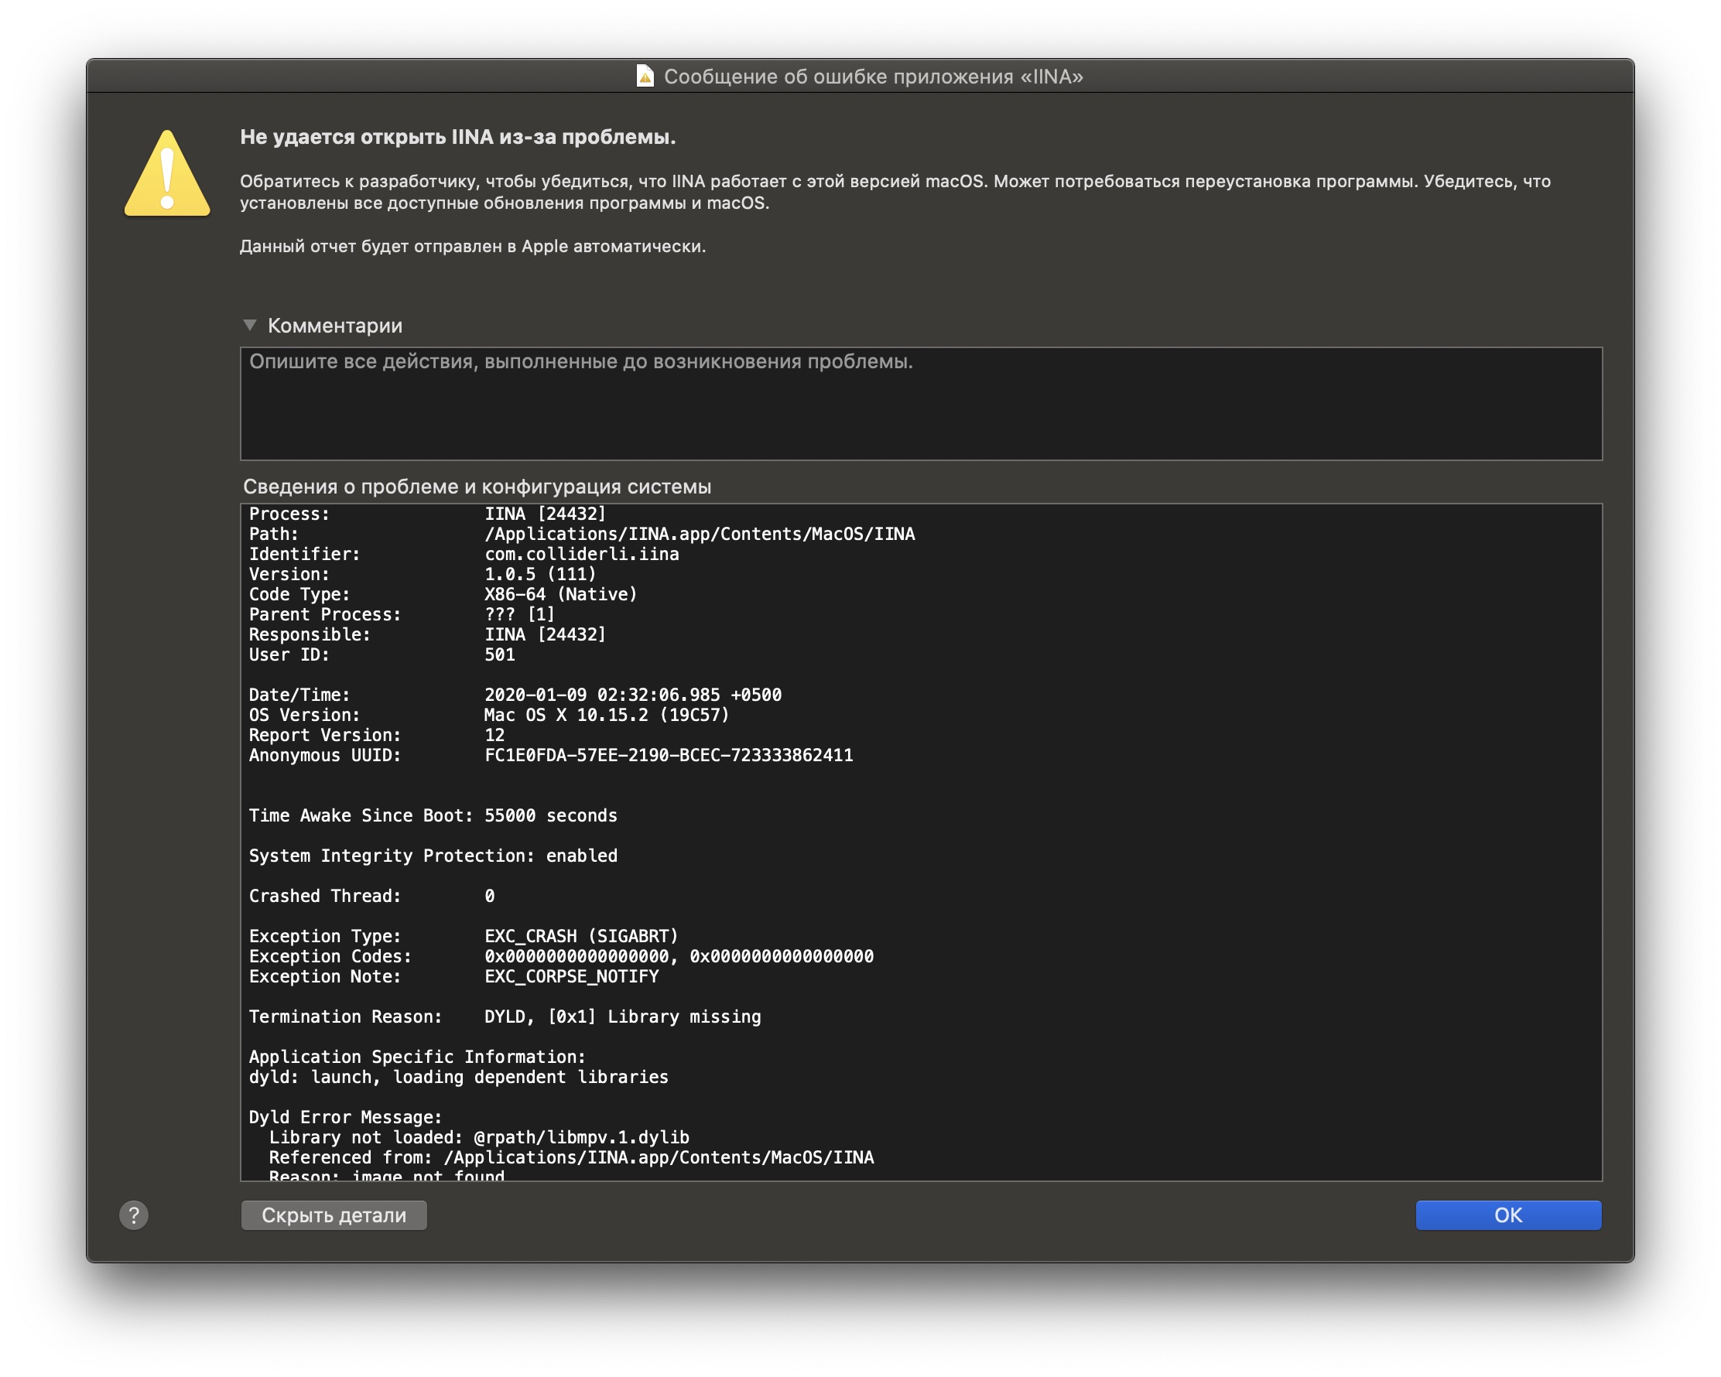Click the bold 'Не удается открыть IINA' heading
Image resolution: width=1721 pixels, height=1377 pixels.
[457, 136]
